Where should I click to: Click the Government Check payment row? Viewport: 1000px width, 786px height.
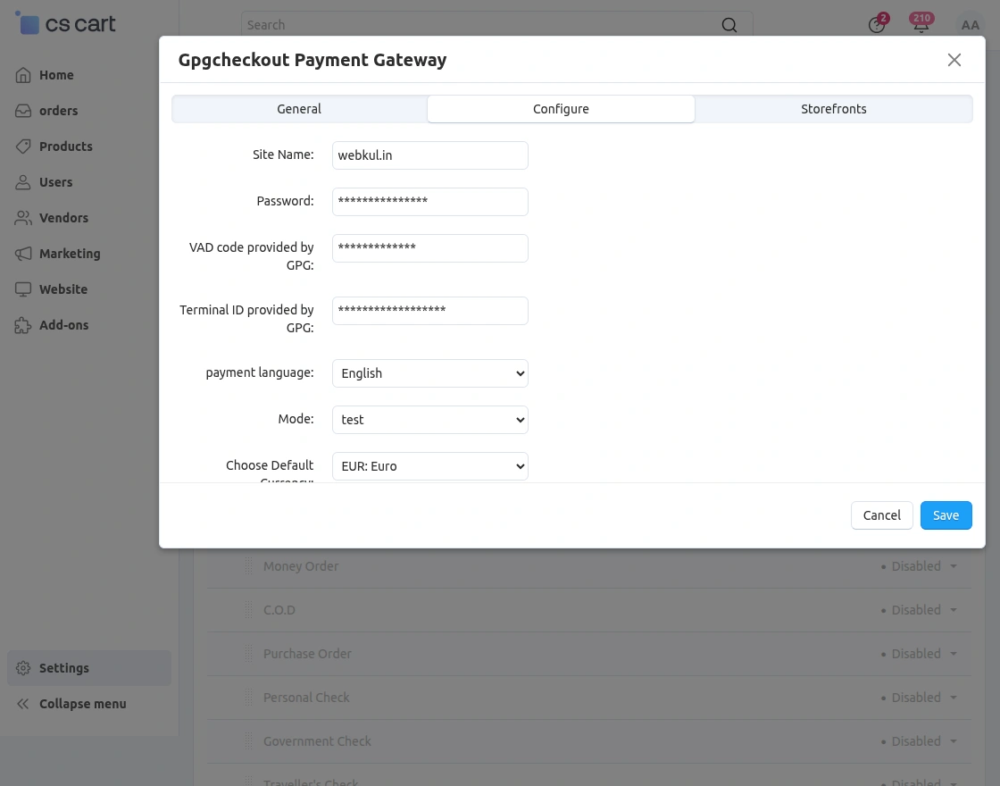[x=589, y=740]
